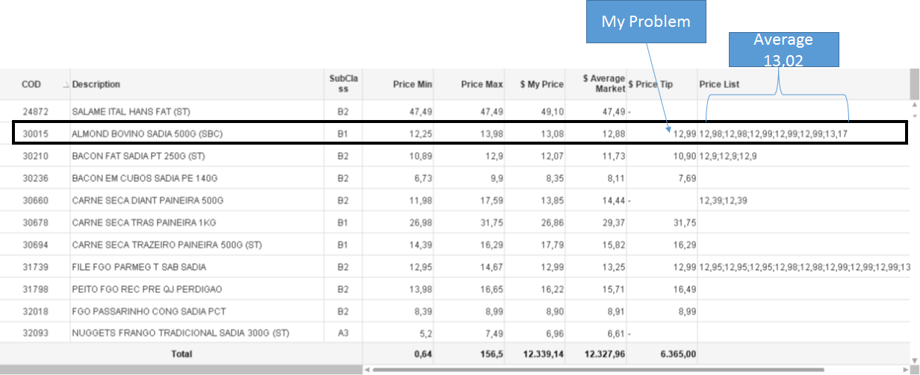Click the Price List column header
Viewport: 920px width, 375px height.
tap(719, 84)
